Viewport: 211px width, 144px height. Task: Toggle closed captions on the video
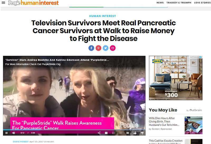pos(106,133)
